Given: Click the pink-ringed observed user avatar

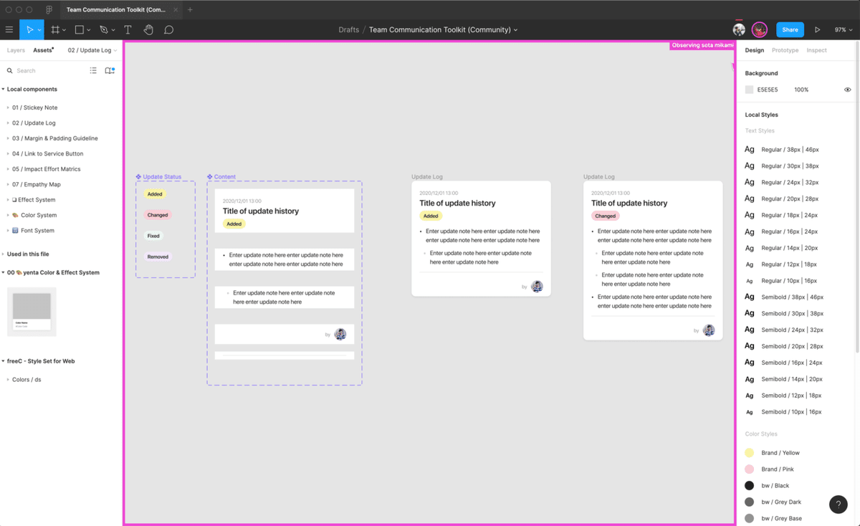Looking at the screenshot, I should 760,29.
